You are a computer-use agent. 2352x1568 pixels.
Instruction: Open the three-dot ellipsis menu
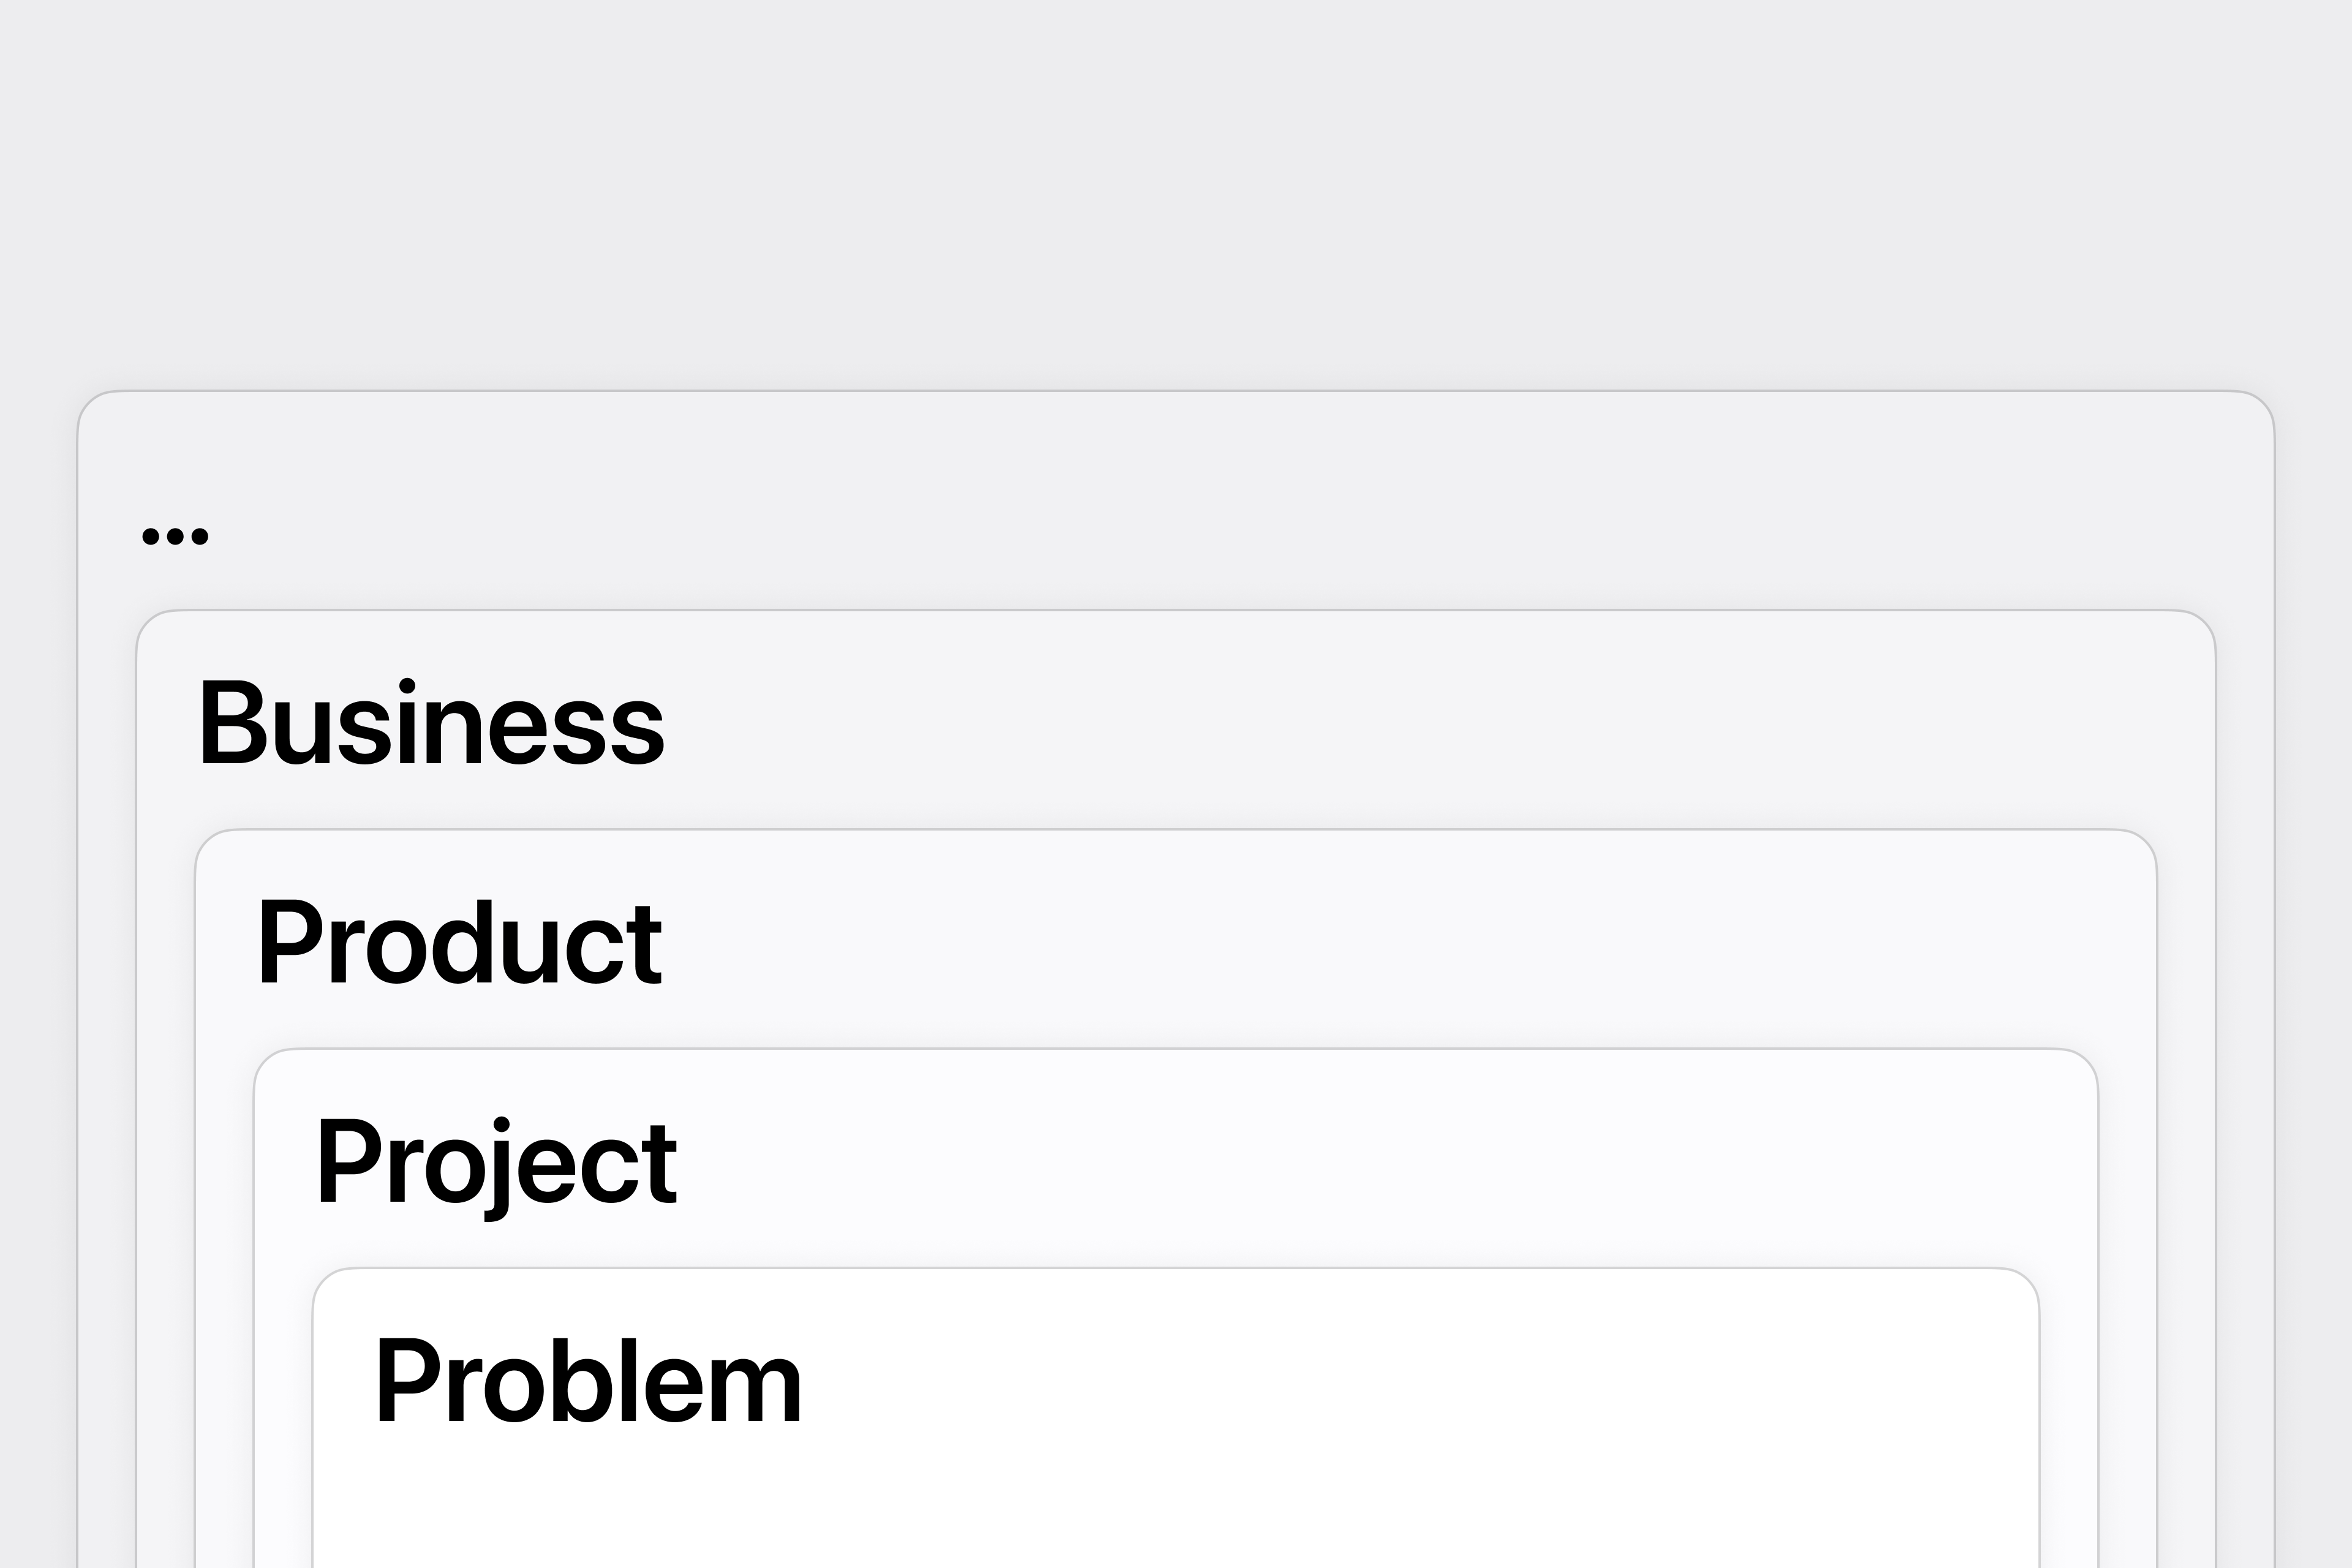[x=175, y=537]
